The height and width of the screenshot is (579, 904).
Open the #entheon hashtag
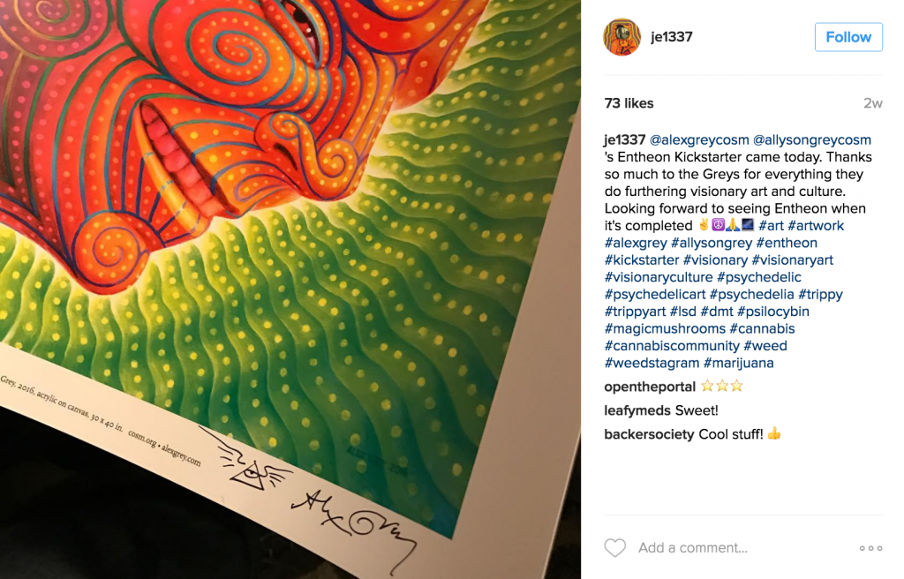787,243
